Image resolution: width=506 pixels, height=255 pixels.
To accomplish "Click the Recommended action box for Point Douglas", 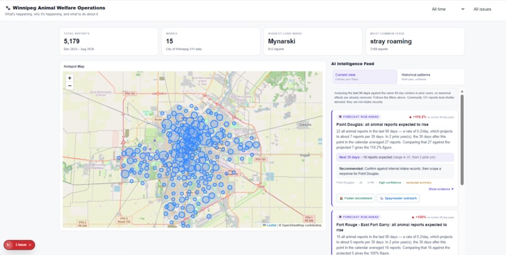I will pos(395,171).
